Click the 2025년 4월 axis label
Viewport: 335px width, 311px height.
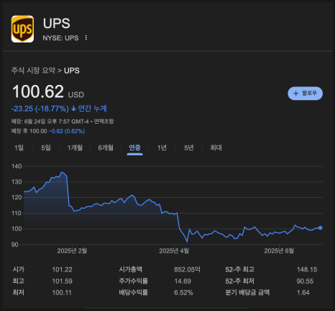174,251
